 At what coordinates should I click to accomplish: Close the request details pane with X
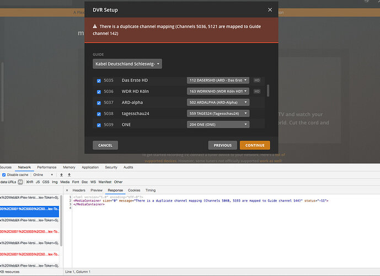pos(67,190)
